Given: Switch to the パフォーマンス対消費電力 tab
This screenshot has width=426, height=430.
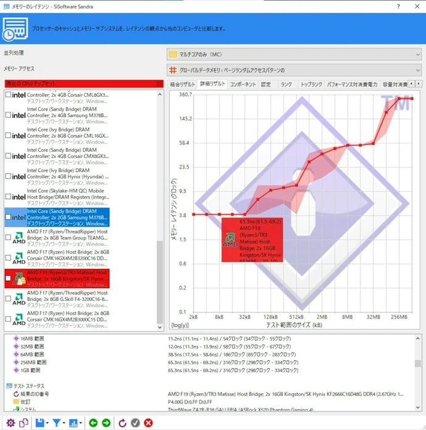Looking at the screenshot, I should 352,84.
